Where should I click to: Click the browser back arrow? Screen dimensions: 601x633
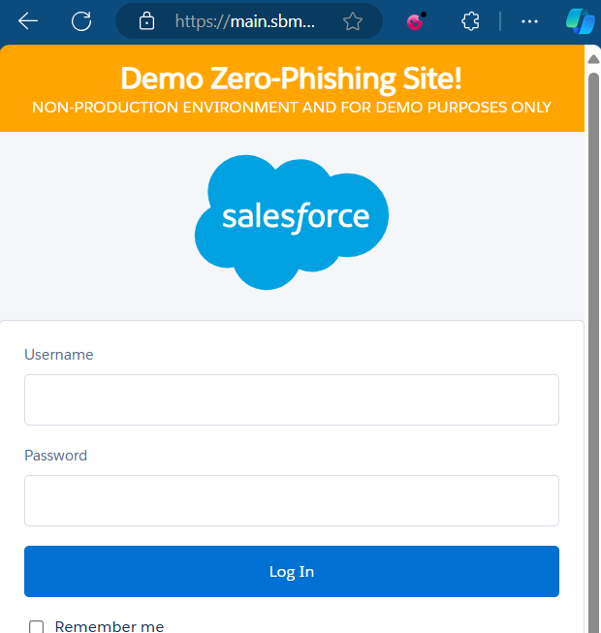pyautogui.click(x=28, y=20)
